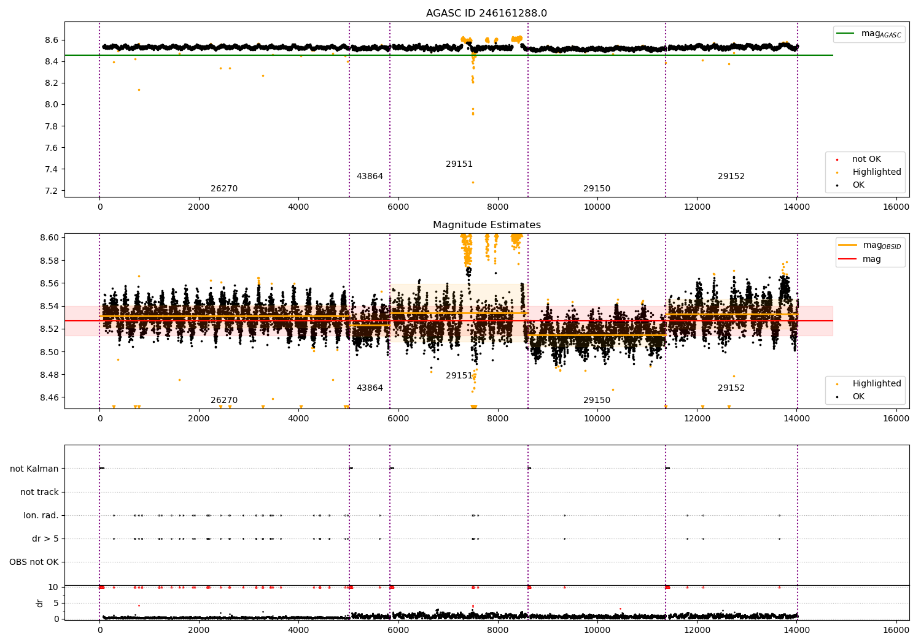The width and height of the screenshot is (921, 644).
Task: Click the 8.0 y-axis tick in top plot
Action: (52, 105)
